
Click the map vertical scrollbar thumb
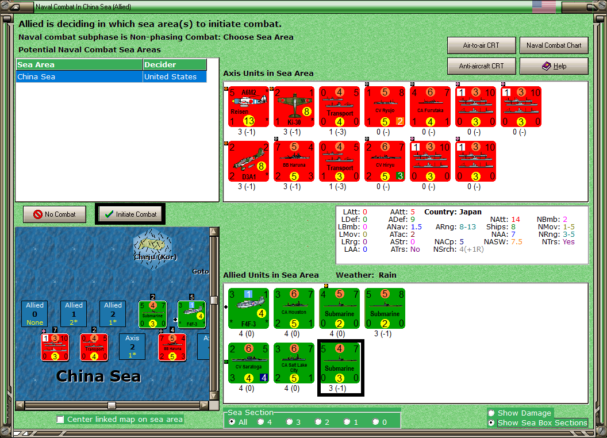[x=214, y=300]
